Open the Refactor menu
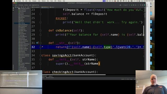This screenshot has width=167, height=94. [x=44, y=1]
